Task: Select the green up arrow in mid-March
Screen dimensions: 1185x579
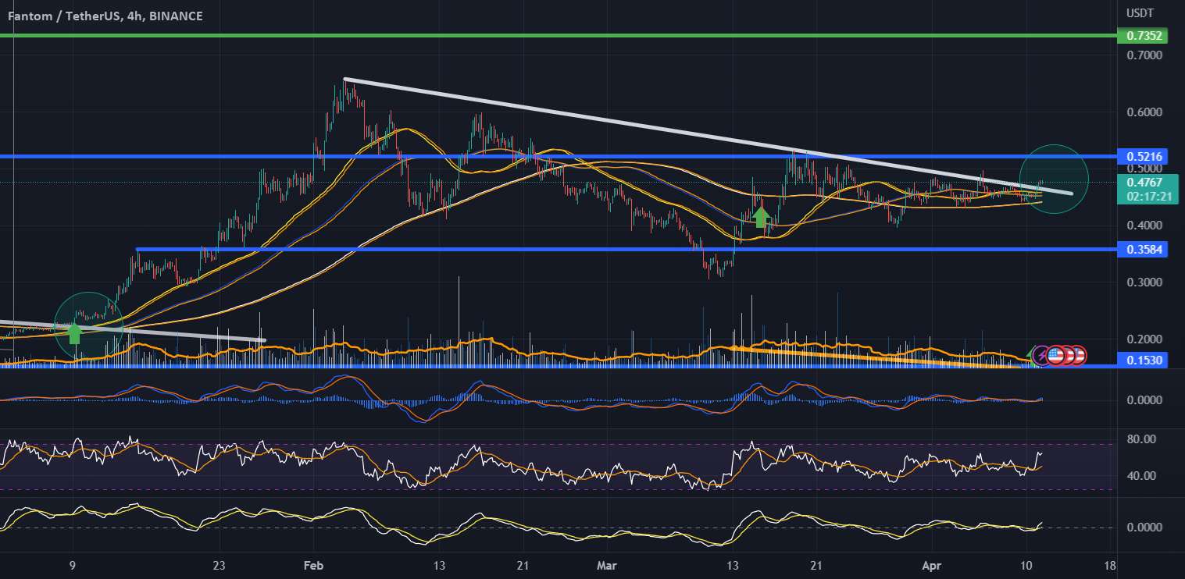Action: coord(761,217)
